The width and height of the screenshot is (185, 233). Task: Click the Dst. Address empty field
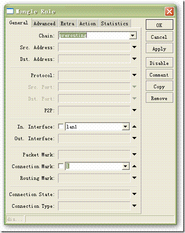pos(94,59)
